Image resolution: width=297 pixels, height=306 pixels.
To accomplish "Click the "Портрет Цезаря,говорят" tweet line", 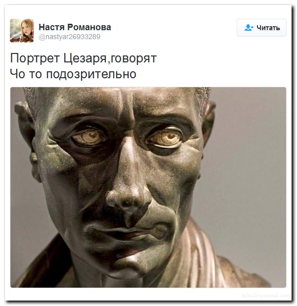I will point(84,58).
